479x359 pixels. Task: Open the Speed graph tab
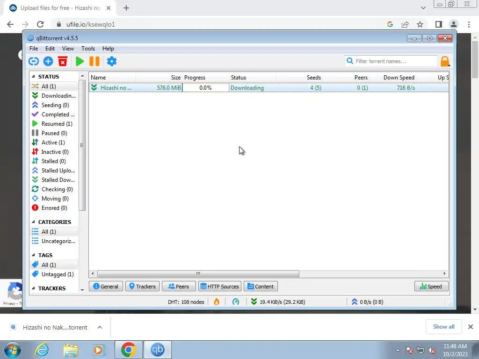pos(431,287)
